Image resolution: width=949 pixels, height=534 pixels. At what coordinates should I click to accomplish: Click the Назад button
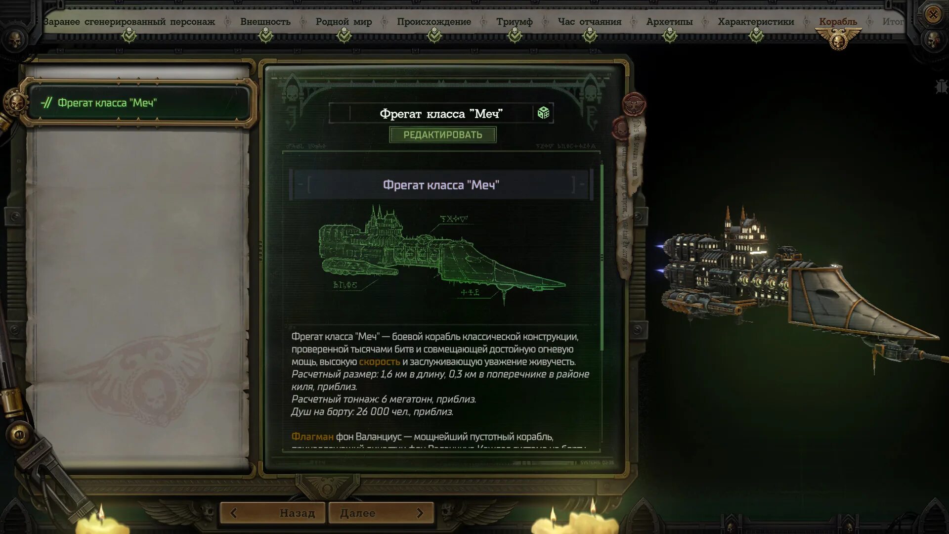point(273,513)
